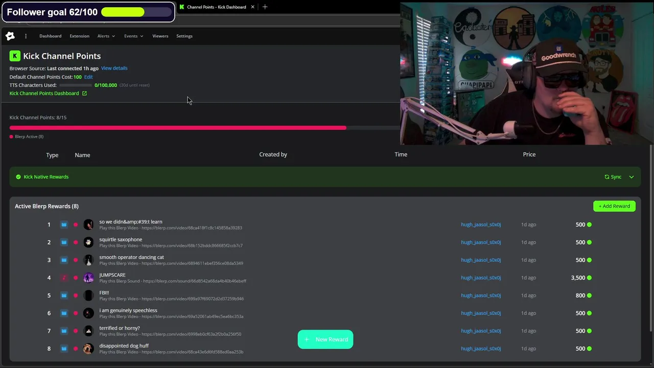This screenshot has width=654, height=368.
Task: Toggle red active dot for terrified or horny?
Action: point(76,331)
